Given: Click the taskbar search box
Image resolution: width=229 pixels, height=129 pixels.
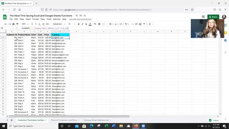Looking at the screenshot, I should click(33, 126).
